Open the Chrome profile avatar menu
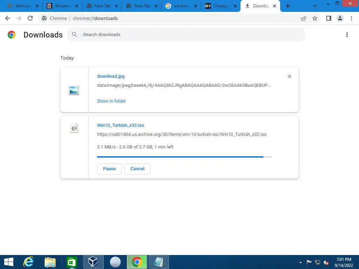The height and width of the screenshot is (269, 359). coord(340,18)
